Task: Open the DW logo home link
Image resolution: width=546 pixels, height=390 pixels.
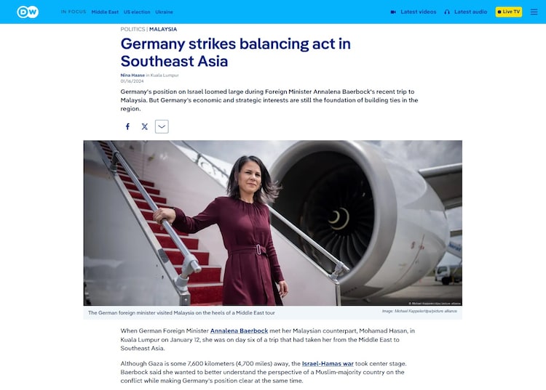Action: click(28, 12)
